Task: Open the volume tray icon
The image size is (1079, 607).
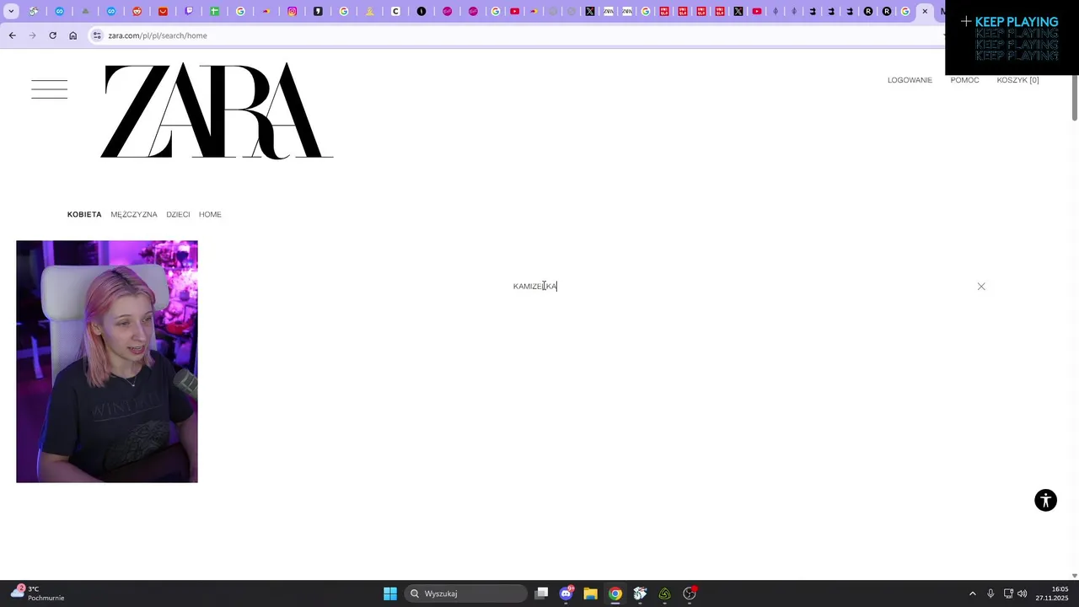Action: [1023, 594]
